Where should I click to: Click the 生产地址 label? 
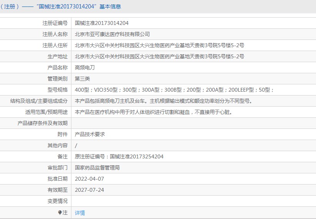(58, 56)
